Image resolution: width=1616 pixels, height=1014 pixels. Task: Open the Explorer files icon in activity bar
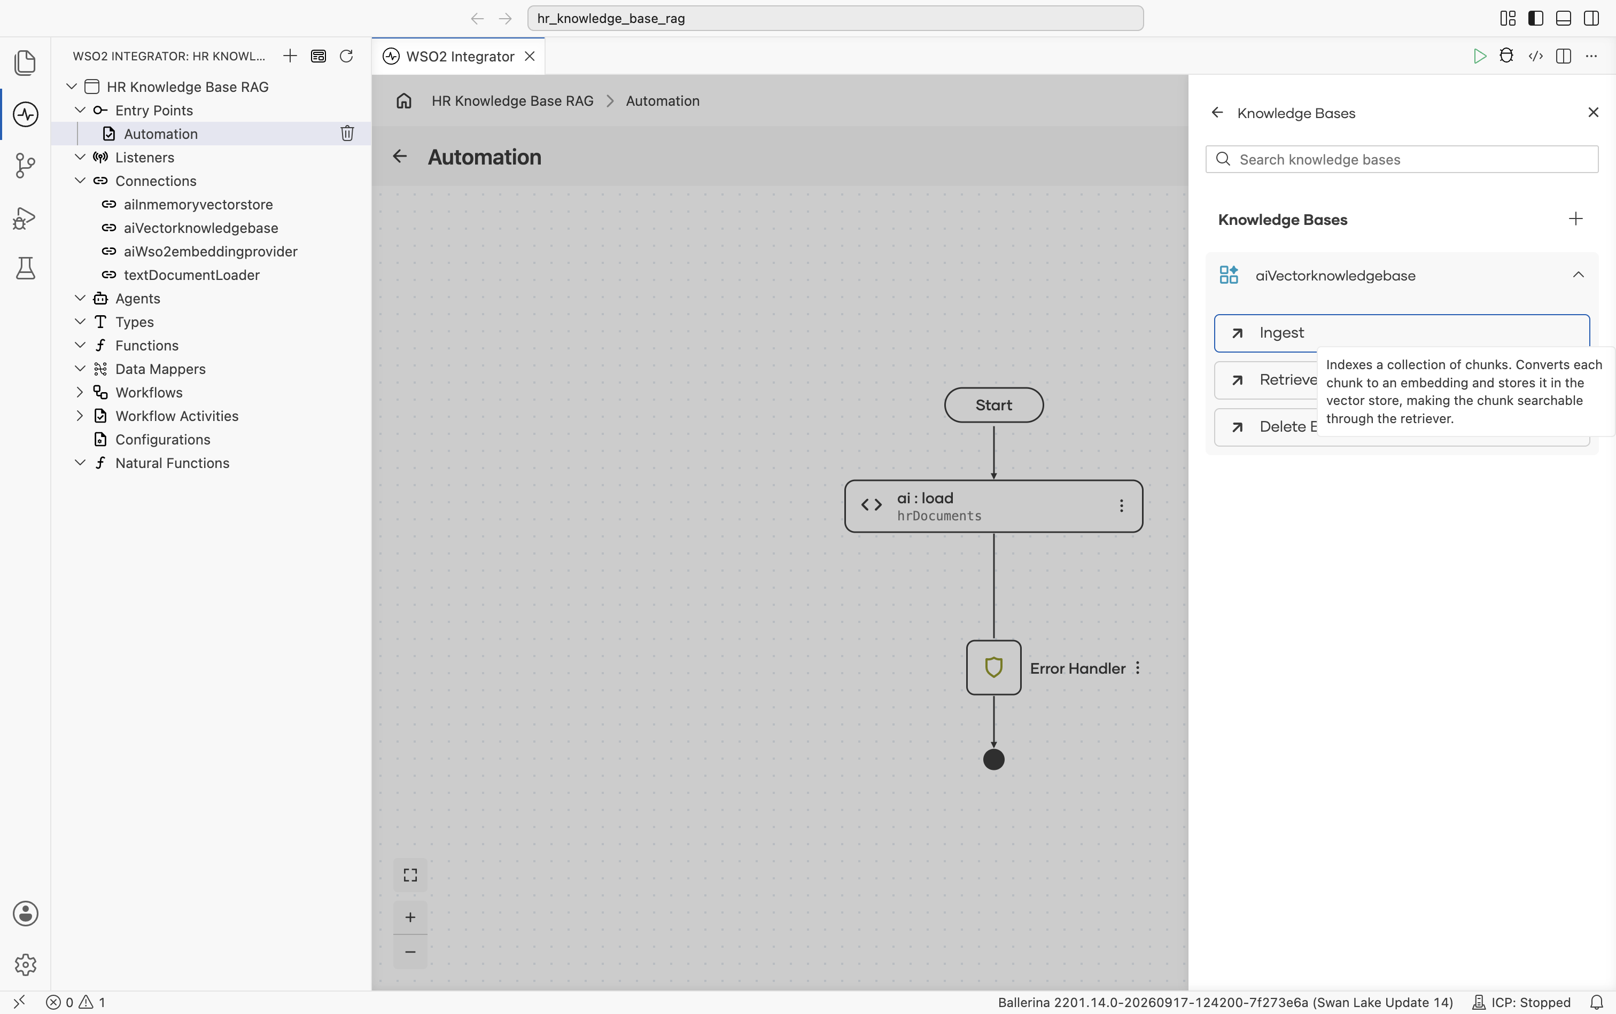tap(25, 63)
